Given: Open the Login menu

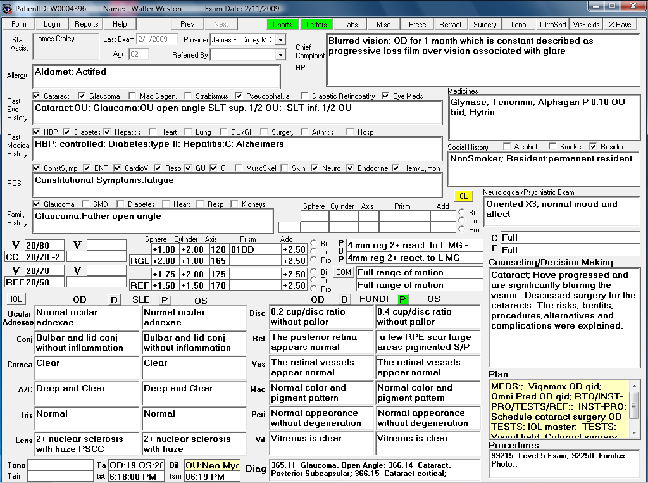Looking at the screenshot, I should [52, 24].
